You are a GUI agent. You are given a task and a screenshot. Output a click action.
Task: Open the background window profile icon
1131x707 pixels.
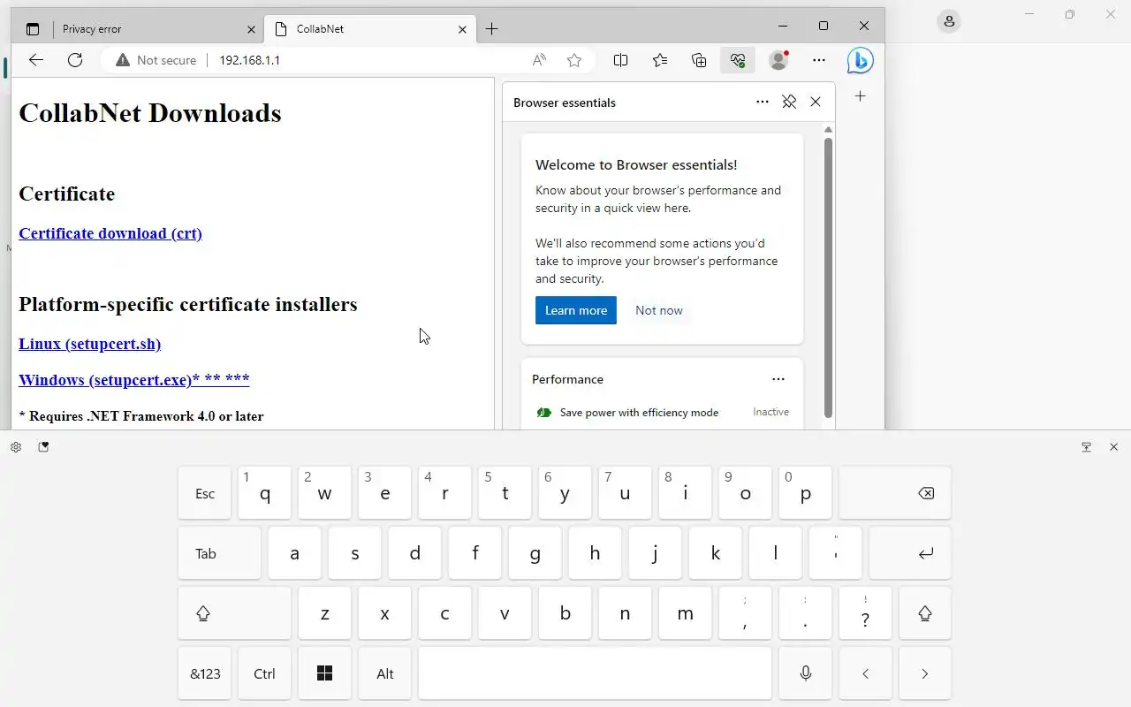949,21
